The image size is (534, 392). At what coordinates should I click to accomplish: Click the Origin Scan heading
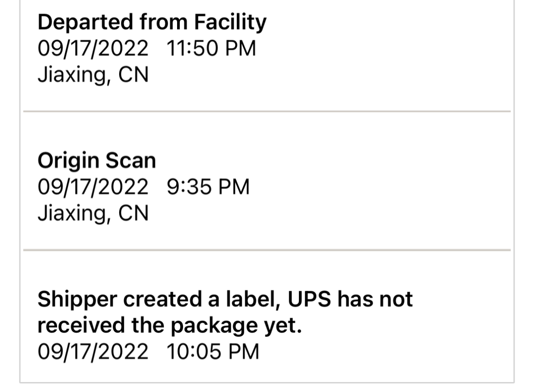96,161
